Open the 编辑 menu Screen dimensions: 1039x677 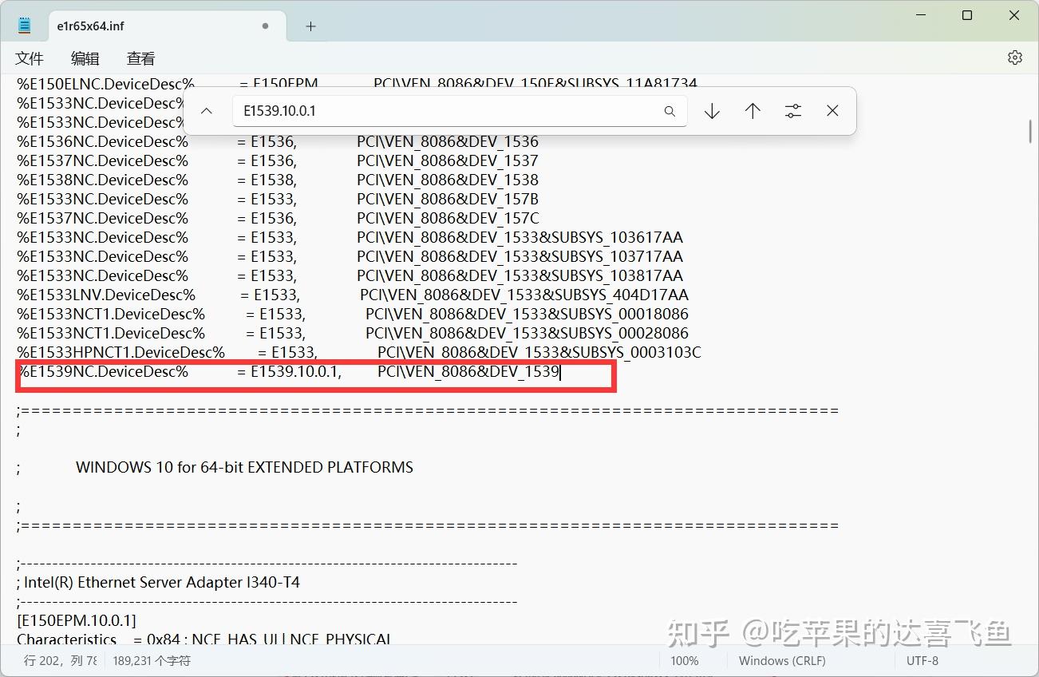(85, 57)
